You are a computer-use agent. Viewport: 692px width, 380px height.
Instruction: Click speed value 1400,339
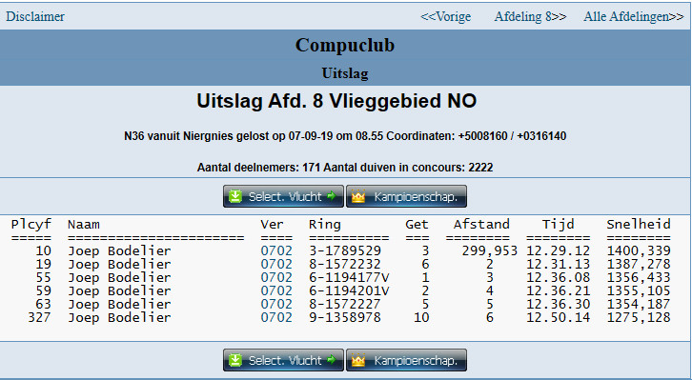click(x=639, y=250)
